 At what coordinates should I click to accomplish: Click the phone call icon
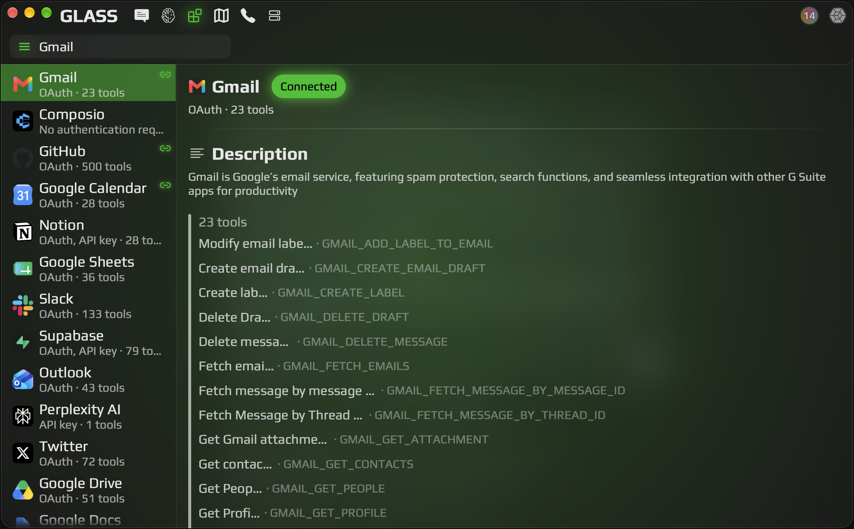click(248, 16)
